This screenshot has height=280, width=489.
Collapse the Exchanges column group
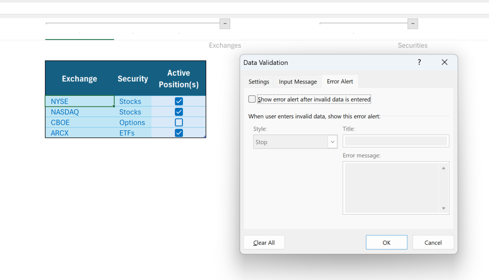[x=225, y=24]
